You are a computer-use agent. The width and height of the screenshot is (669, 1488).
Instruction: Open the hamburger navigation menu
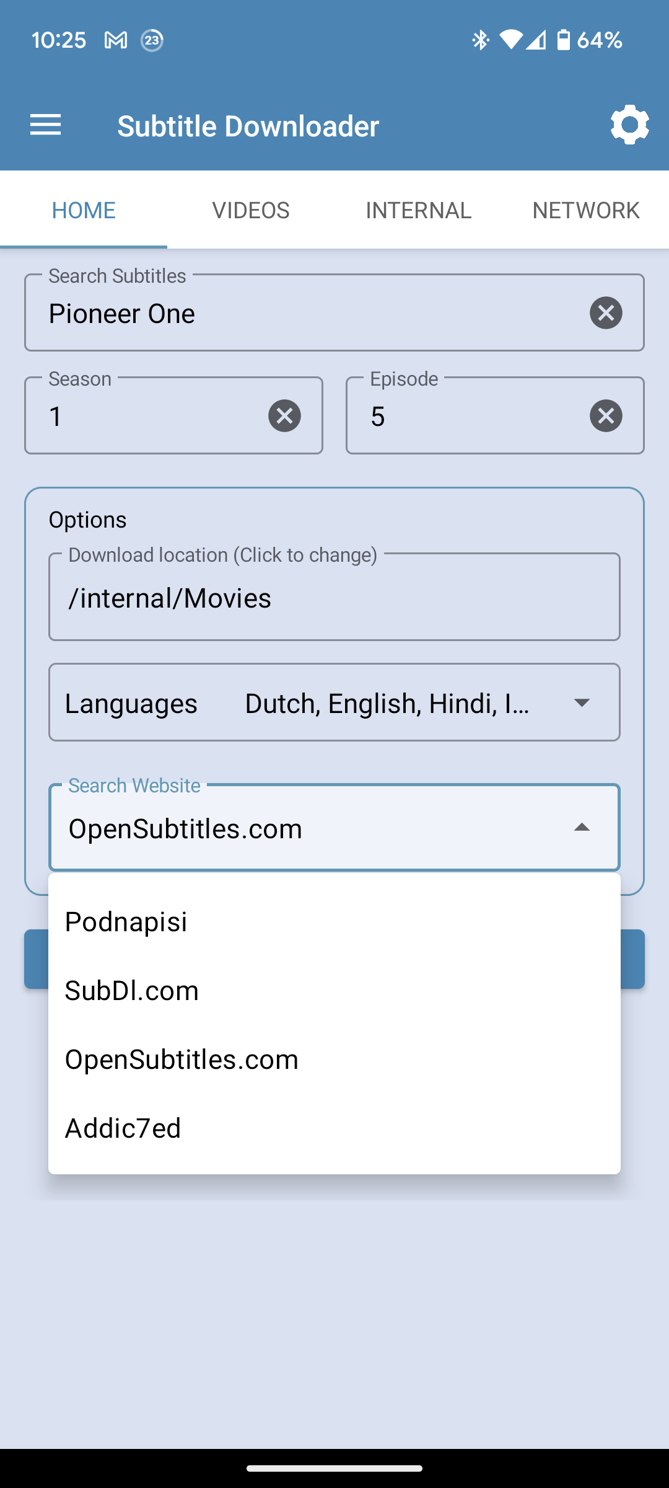click(x=45, y=125)
